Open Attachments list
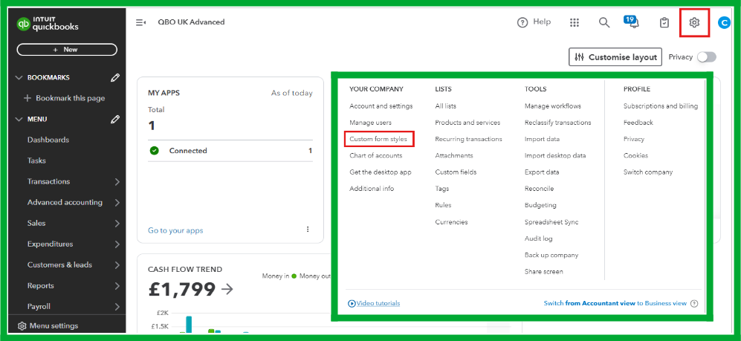The height and width of the screenshot is (341, 741). pyautogui.click(x=453, y=156)
